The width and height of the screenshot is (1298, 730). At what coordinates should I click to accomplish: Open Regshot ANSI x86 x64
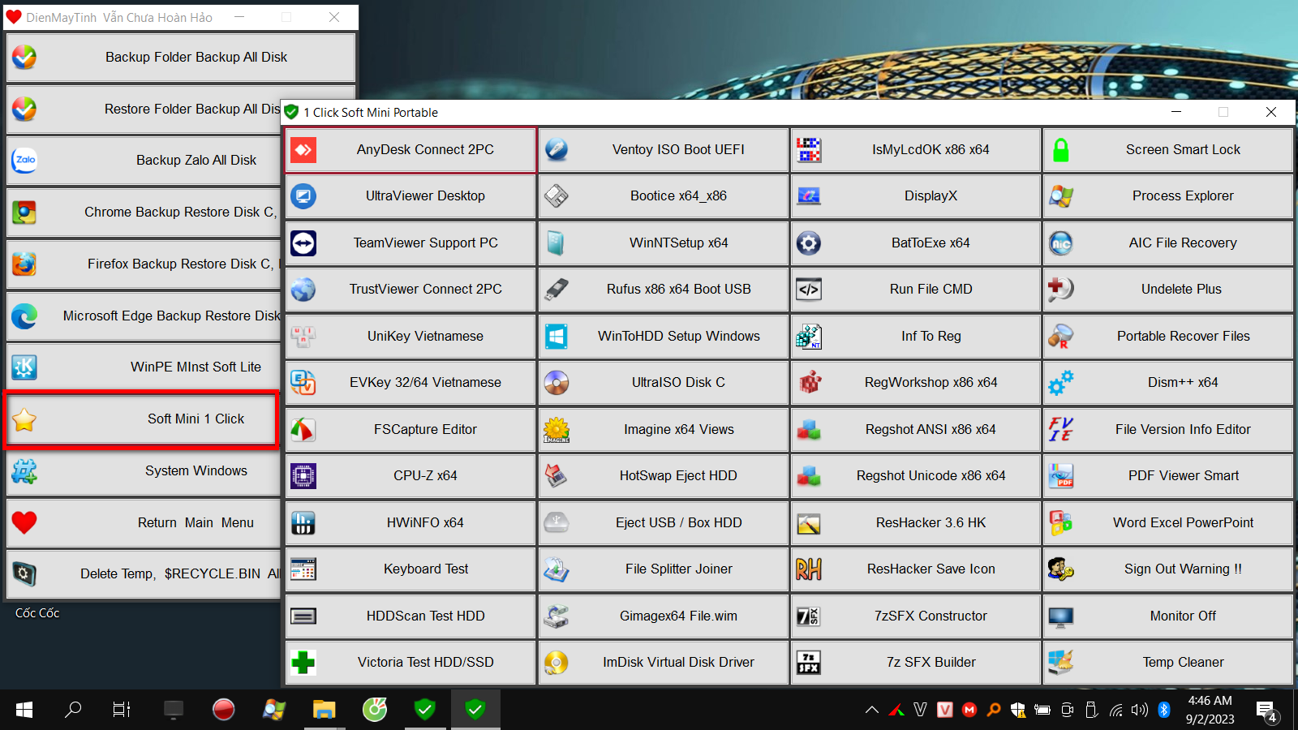[916, 430]
